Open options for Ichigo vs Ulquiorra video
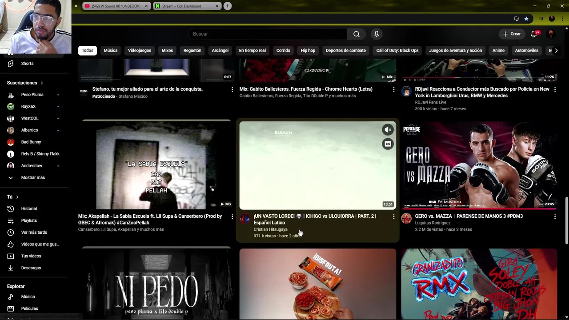Viewport: 569px width, 320px height. click(393, 216)
